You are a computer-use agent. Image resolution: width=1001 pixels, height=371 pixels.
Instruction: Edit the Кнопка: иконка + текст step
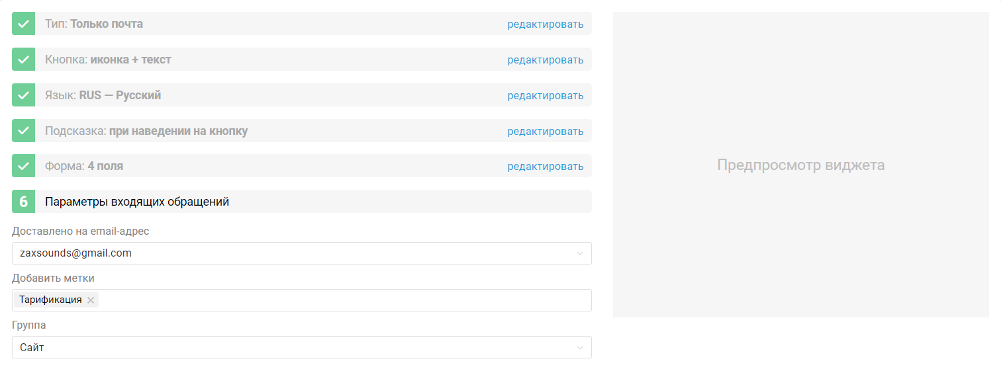[x=545, y=60]
